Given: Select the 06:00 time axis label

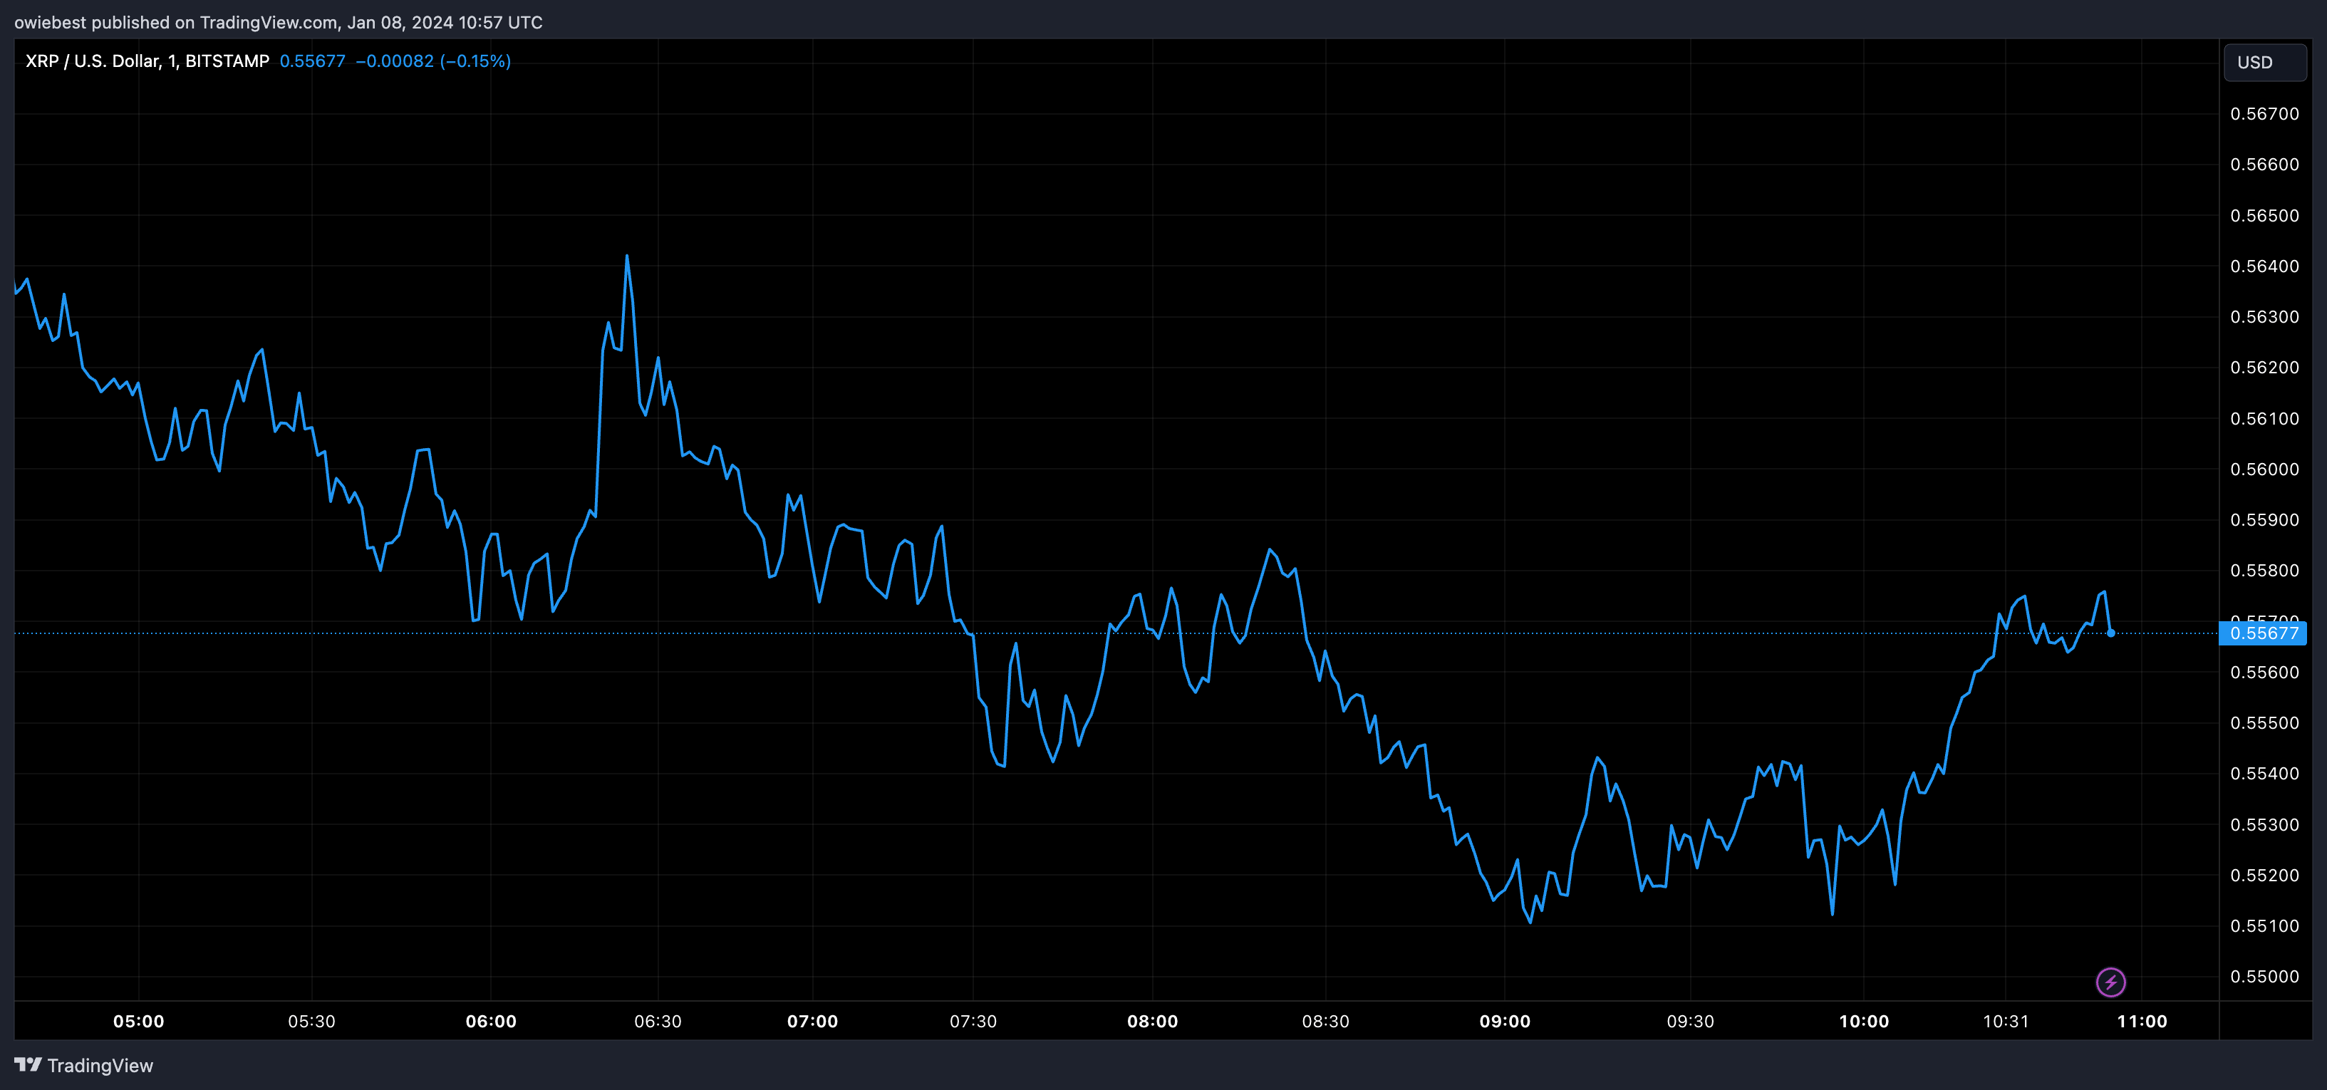Looking at the screenshot, I should click(490, 1022).
